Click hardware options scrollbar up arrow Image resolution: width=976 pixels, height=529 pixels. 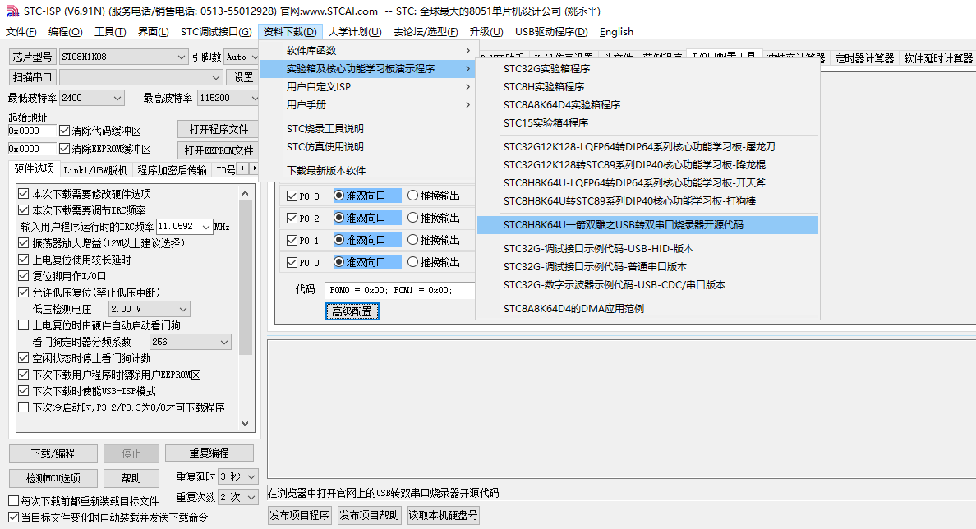pyautogui.click(x=246, y=194)
